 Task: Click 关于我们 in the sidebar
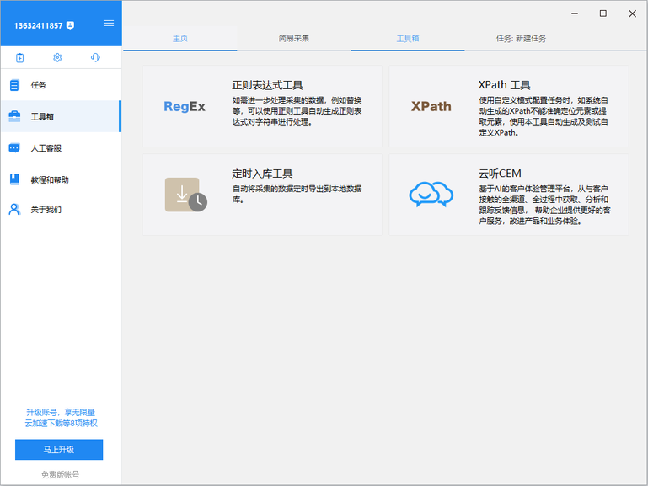(46, 210)
